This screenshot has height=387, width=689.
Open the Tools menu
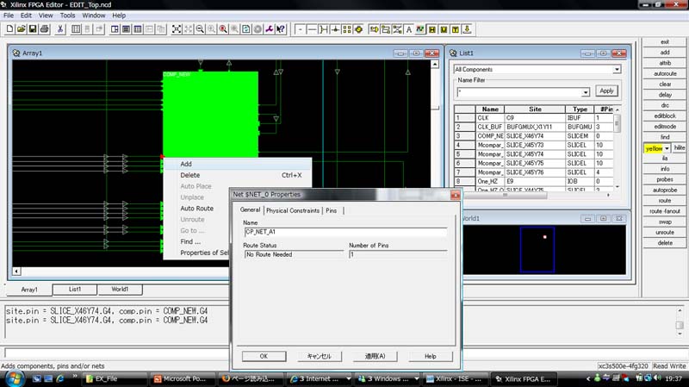[67, 16]
